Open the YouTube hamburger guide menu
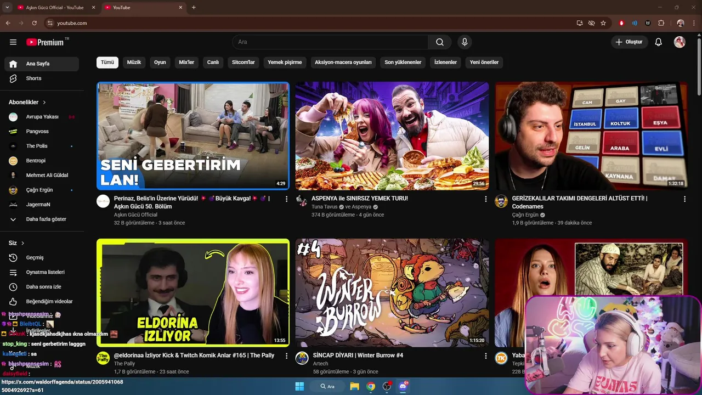Screen dimensions: 702x395 (13, 42)
